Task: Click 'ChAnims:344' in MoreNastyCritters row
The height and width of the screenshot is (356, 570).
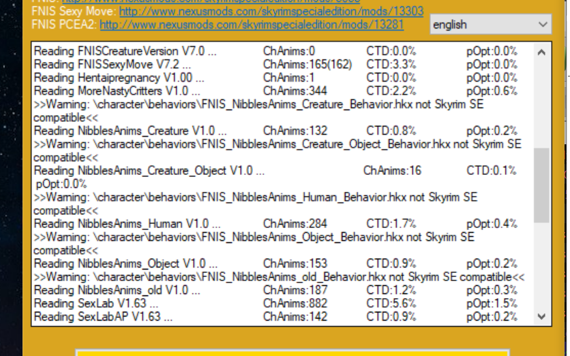Action: click(x=295, y=91)
